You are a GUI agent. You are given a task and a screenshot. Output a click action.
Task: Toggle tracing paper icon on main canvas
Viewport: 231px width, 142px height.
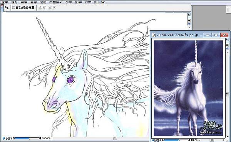[x=189, y=14]
